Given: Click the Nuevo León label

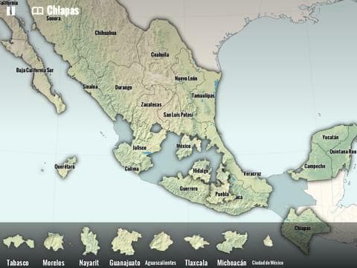Looking at the screenshot, I should pos(186,78).
